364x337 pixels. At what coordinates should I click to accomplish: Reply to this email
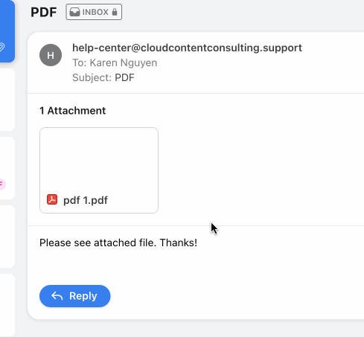tap(75, 296)
